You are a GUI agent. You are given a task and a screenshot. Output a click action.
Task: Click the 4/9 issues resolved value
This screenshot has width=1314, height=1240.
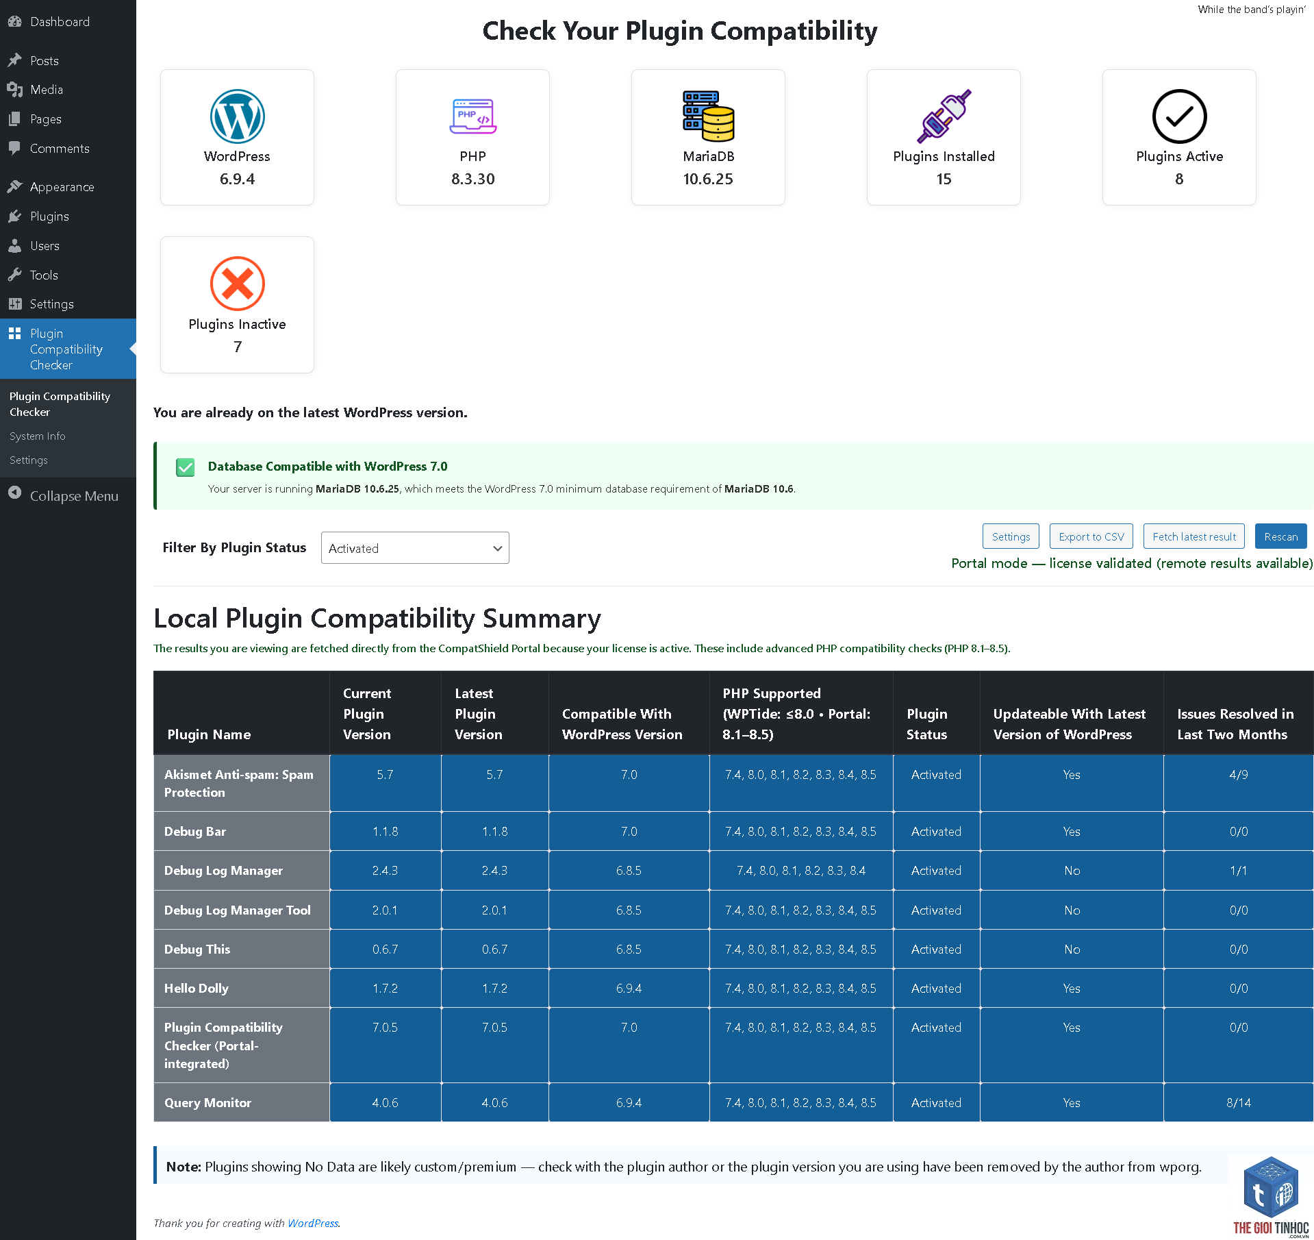point(1239,774)
